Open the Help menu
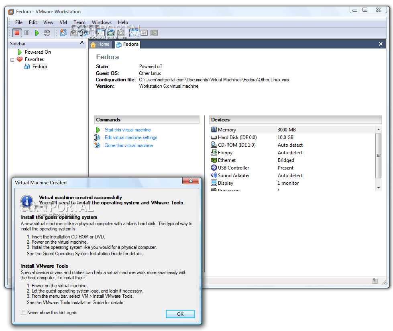Image resolution: width=393 pixels, height=331 pixels. point(123,22)
